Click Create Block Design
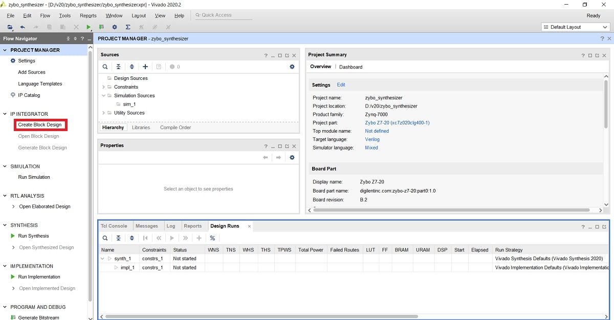The width and height of the screenshot is (614, 320). pos(39,124)
